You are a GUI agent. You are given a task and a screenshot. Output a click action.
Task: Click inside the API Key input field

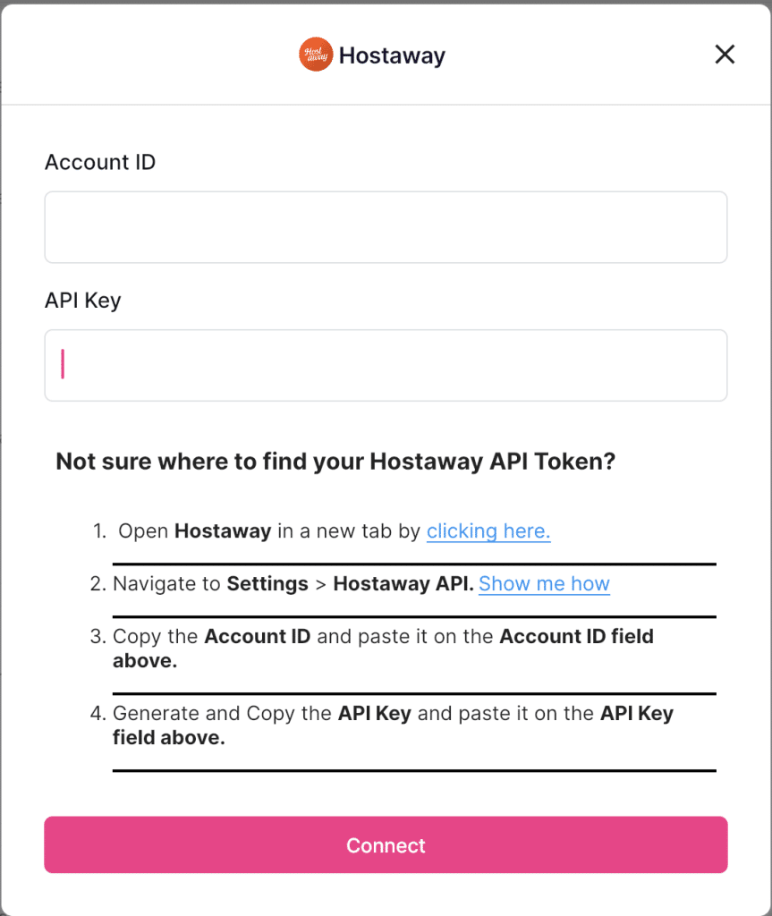pos(386,365)
